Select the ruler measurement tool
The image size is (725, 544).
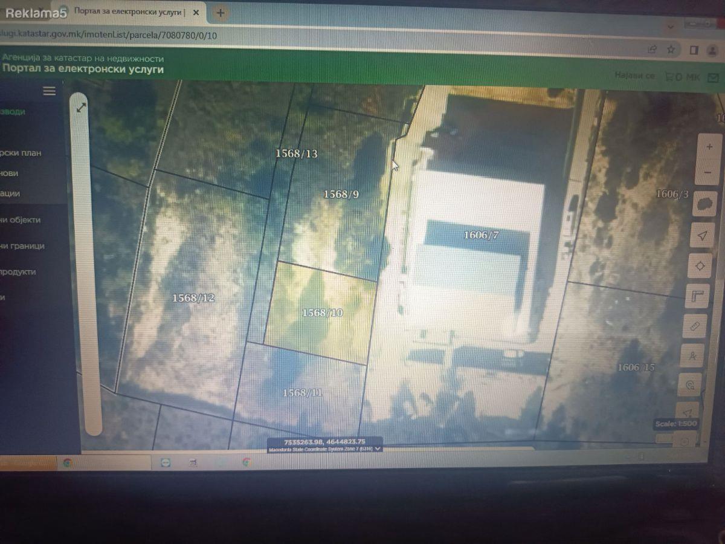695,326
